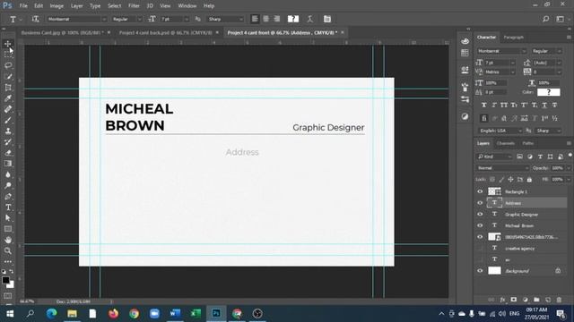Click the Opacity value field

[558, 168]
